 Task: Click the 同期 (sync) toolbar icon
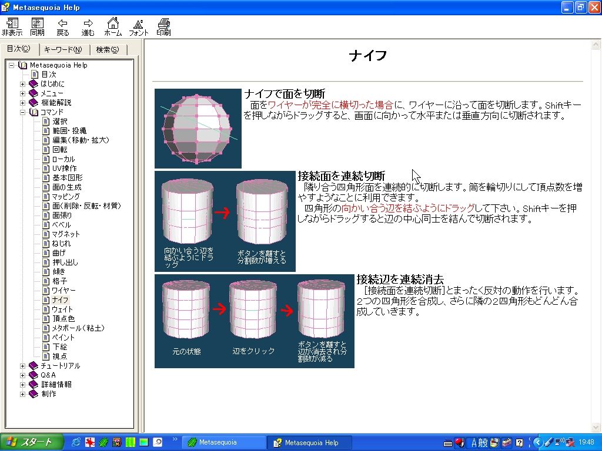click(x=36, y=26)
